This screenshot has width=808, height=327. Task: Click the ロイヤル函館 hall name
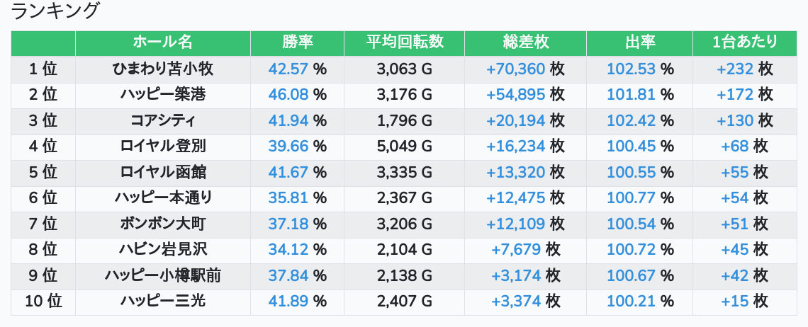(162, 172)
